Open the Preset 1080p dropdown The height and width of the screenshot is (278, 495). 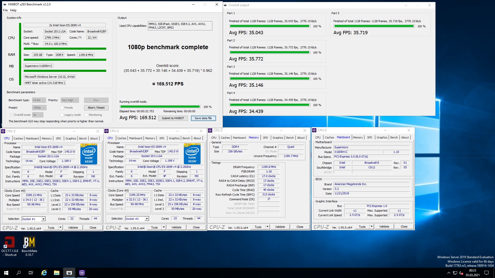pyautogui.click(x=39, y=108)
